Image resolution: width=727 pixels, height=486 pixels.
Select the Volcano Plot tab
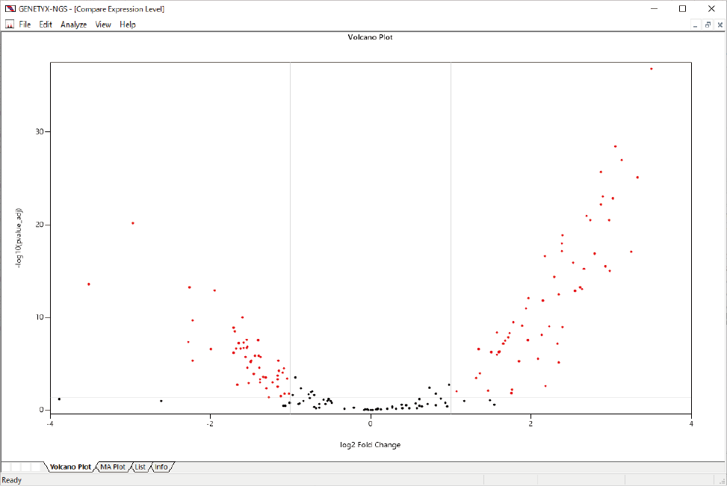pos(70,467)
